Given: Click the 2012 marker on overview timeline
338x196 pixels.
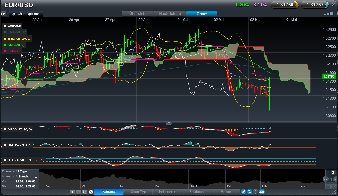Looking at the screenshot, I should pyautogui.click(x=194, y=186).
